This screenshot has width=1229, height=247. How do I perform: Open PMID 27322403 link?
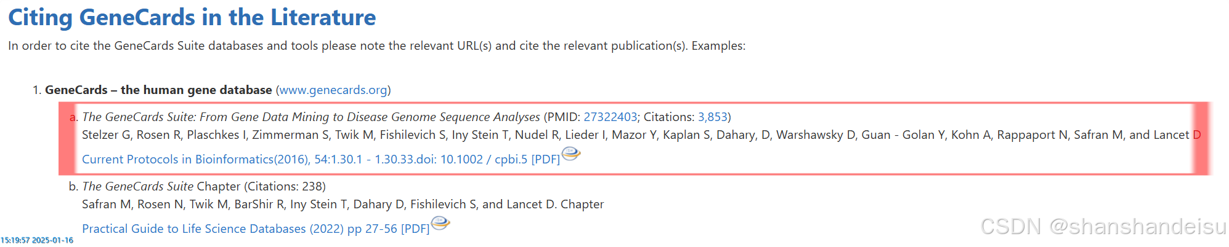pyautogui.click(x=610, y=117)
